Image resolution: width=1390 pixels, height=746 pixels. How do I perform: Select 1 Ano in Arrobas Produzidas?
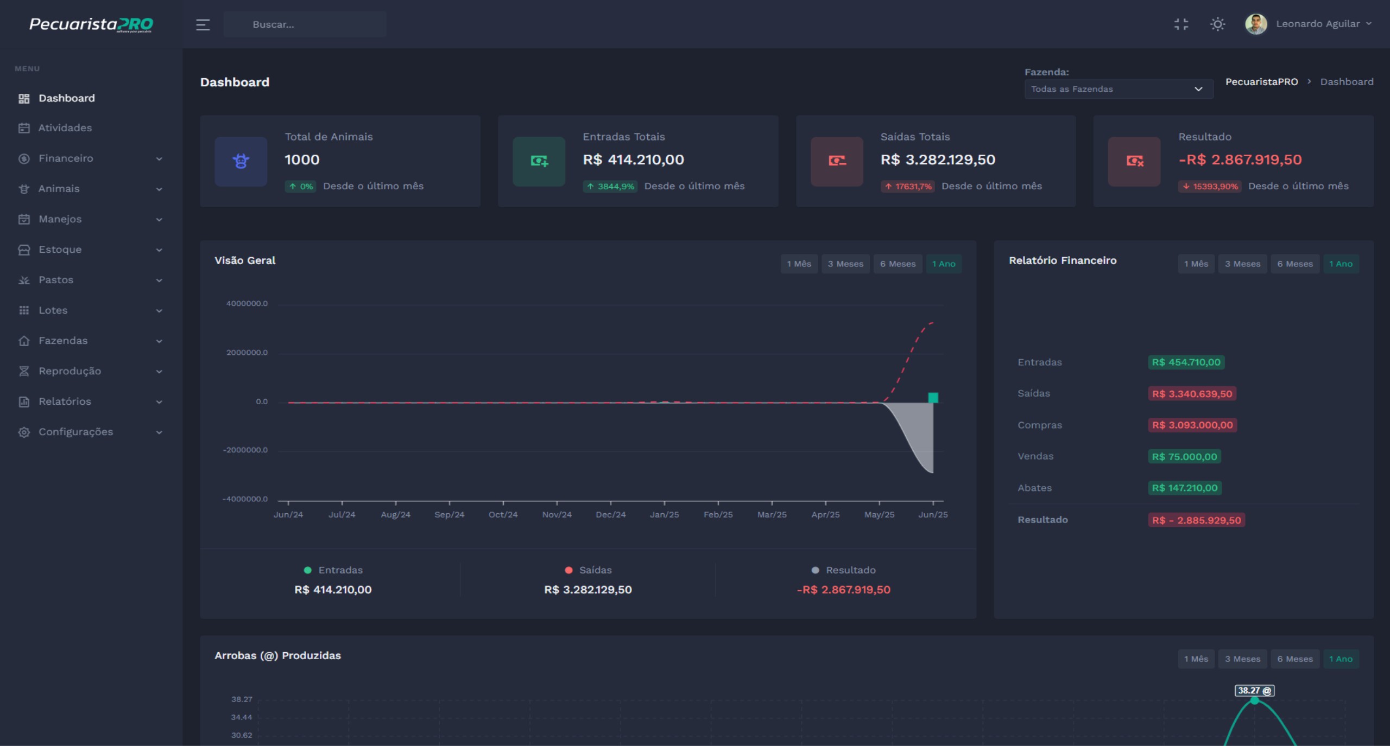click(1341, 659)
